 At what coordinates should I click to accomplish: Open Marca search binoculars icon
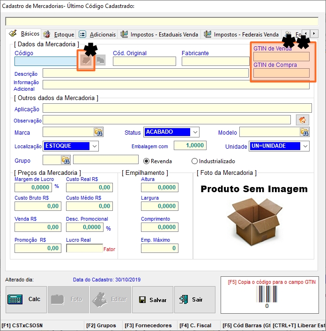[98, 132]
